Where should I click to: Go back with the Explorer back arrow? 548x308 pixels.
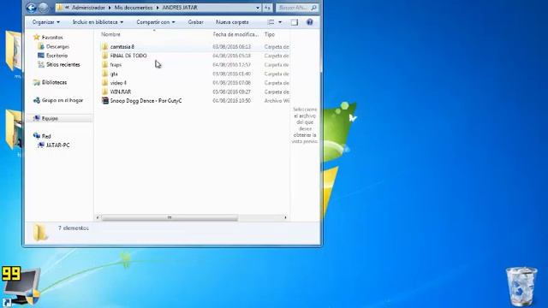32,8
